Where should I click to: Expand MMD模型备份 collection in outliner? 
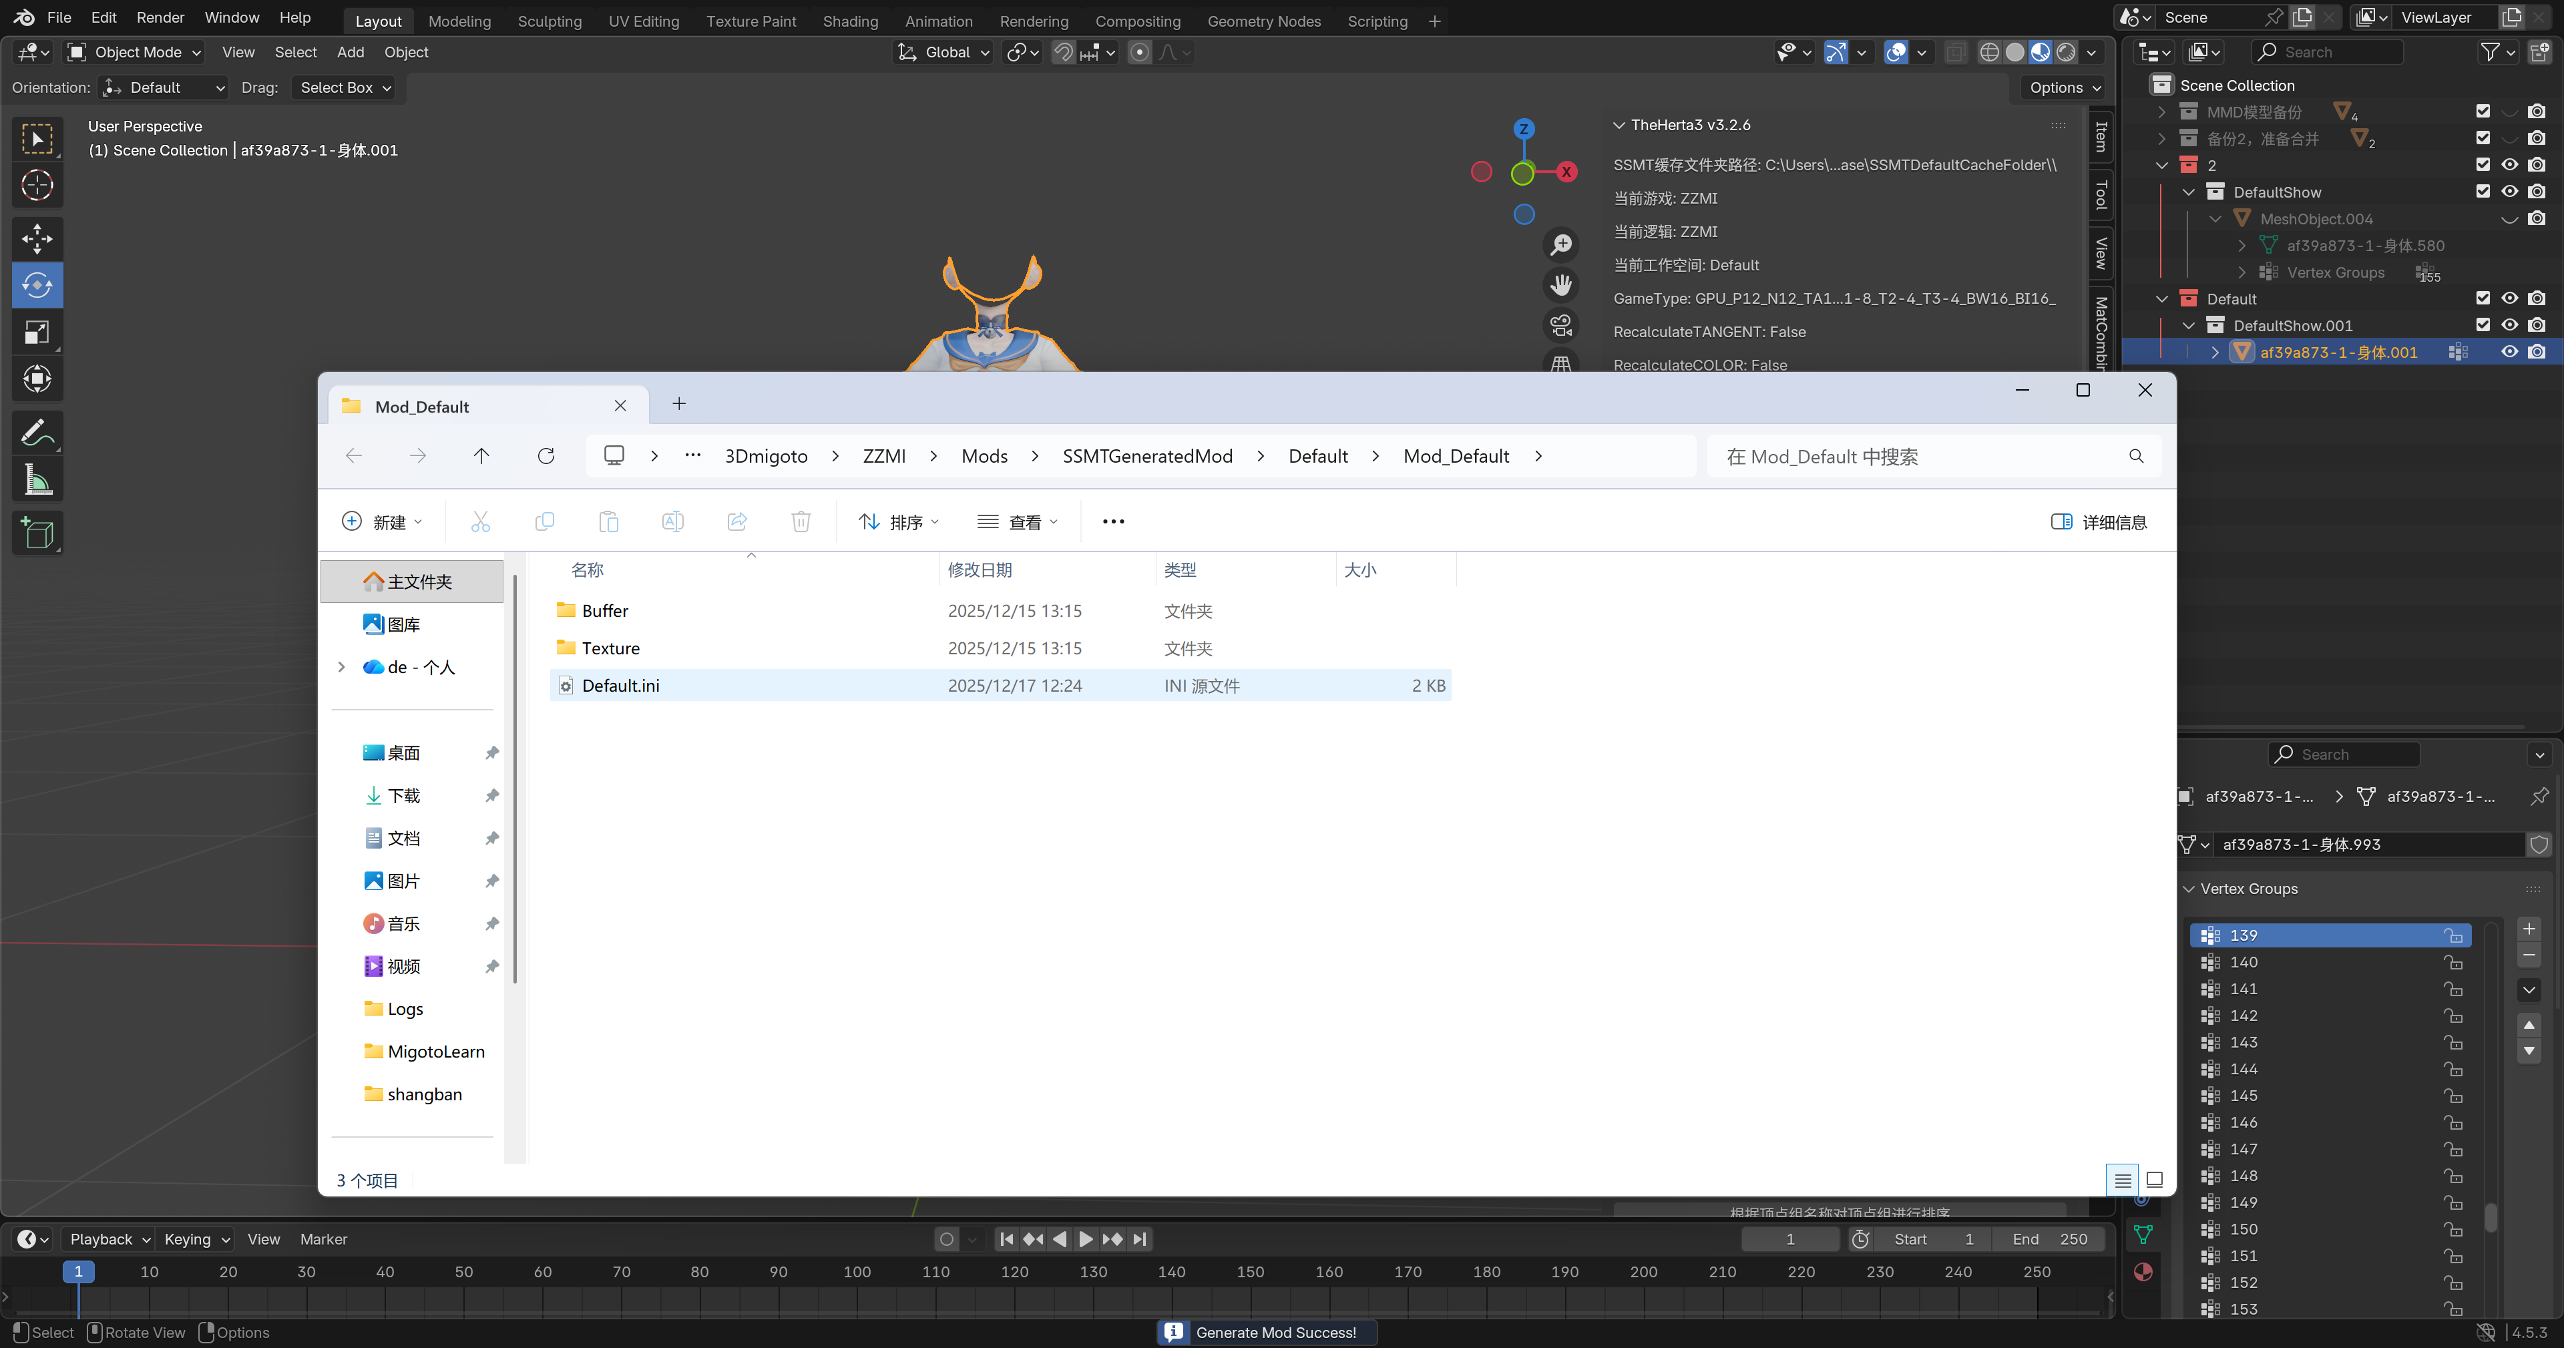coord(2161,111)
